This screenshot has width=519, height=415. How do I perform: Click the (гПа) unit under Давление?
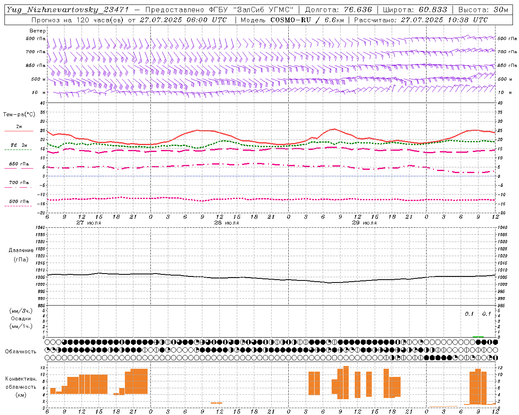[x=21, y=259]
